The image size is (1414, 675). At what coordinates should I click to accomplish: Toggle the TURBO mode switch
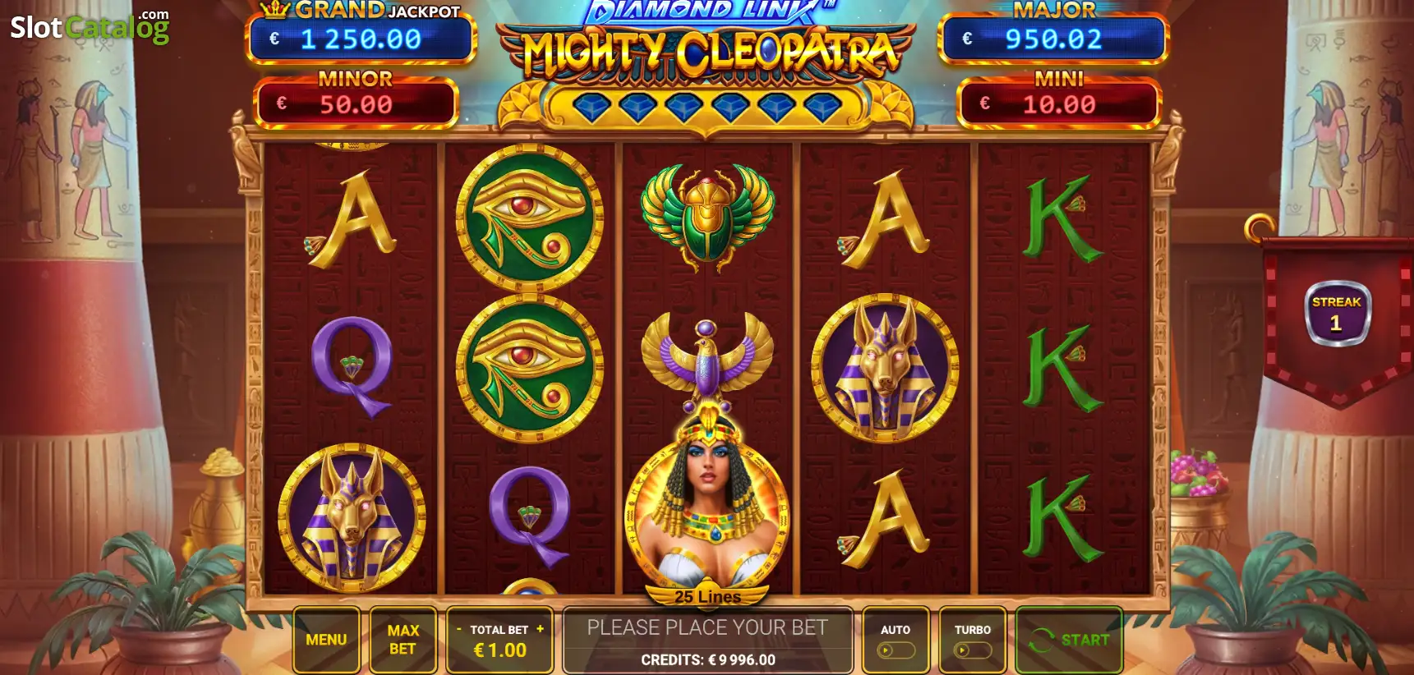[x=973, y=650]
